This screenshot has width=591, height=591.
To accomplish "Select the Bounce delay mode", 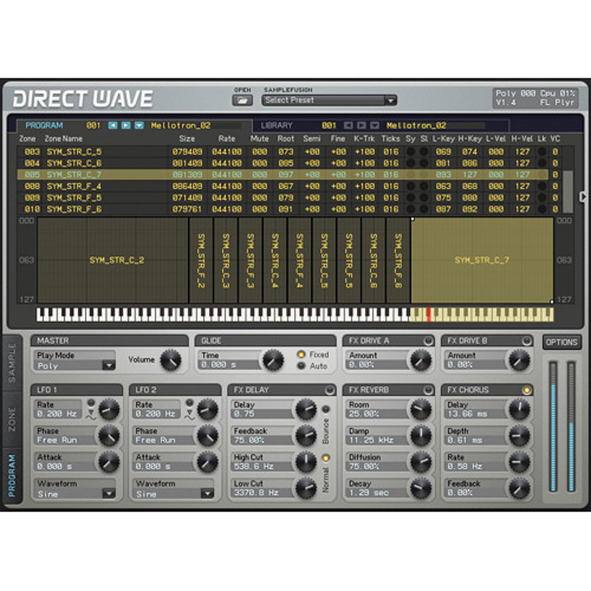I will [x=326, y=410].
